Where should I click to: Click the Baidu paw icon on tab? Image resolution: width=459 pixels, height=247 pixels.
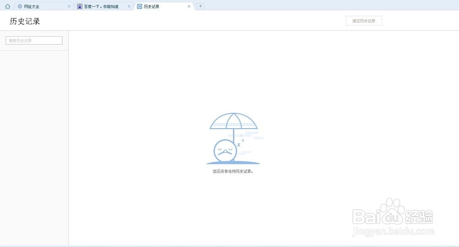click(x=79, y=6)
